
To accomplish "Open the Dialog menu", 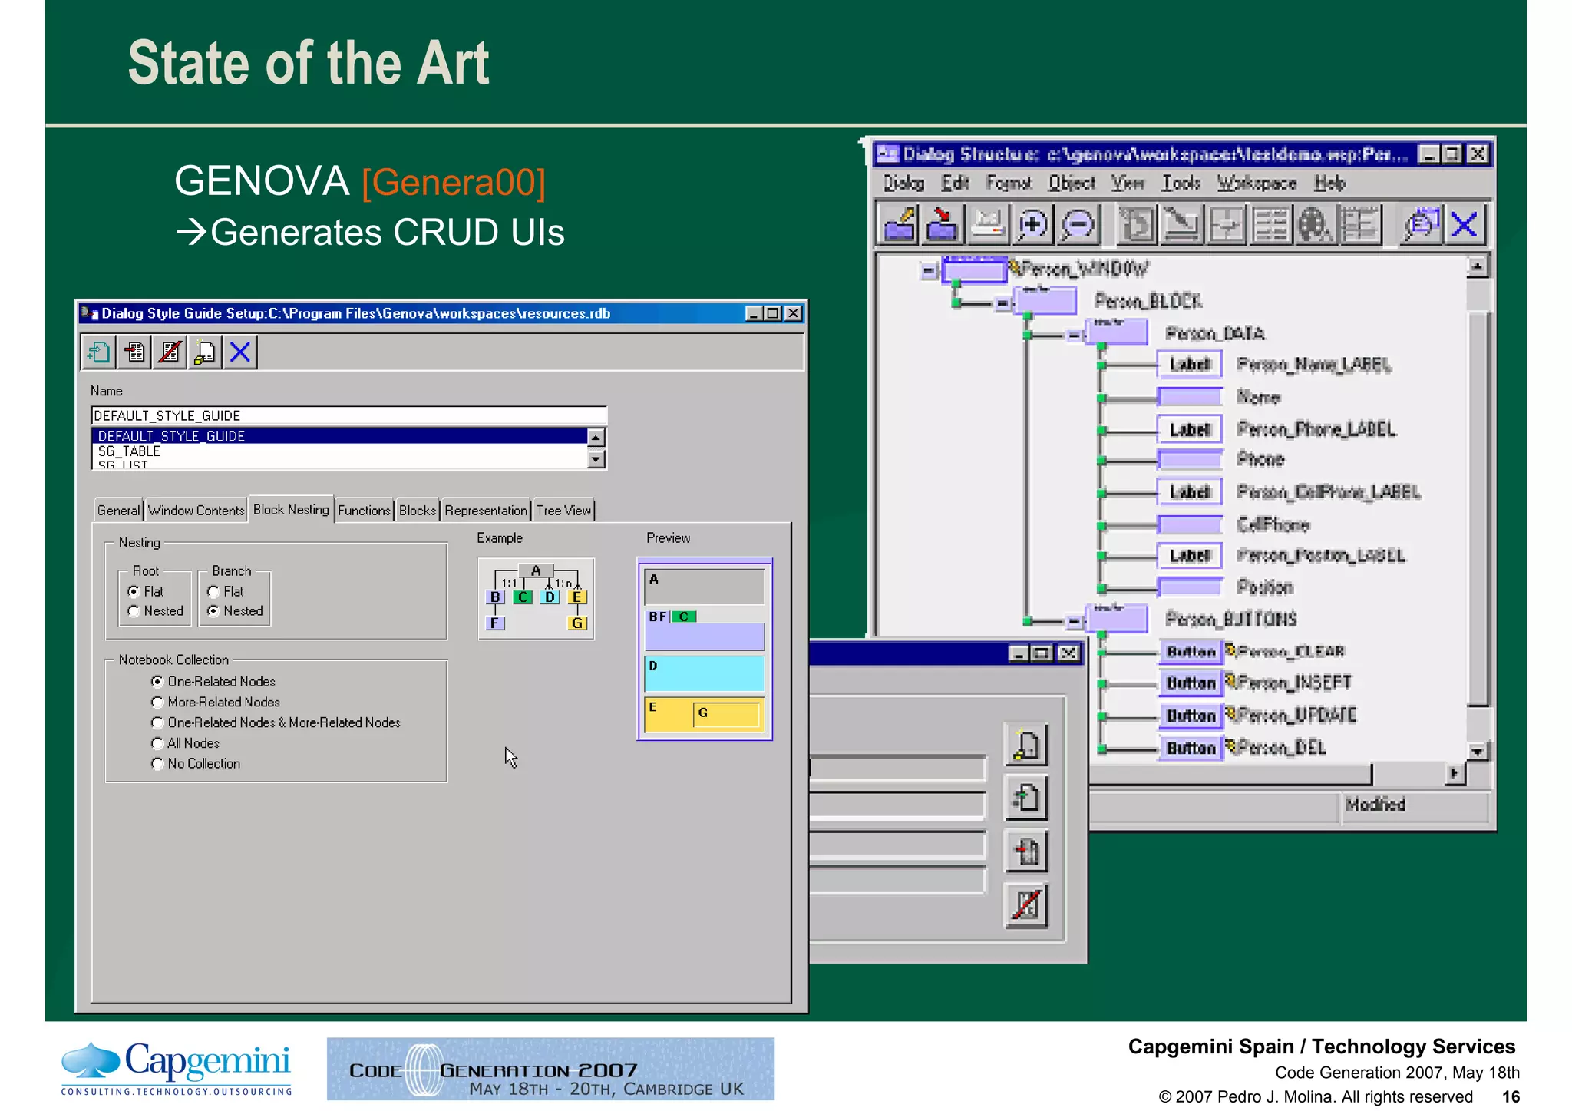I will [x=903, y=184].
